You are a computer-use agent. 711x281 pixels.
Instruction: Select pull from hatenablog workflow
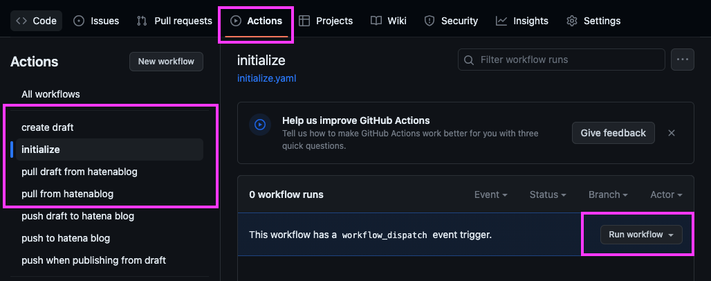[x=68, y=194]
